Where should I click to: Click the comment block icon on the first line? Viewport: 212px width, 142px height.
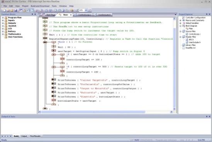pyautogui.click(x=45, y=22)
